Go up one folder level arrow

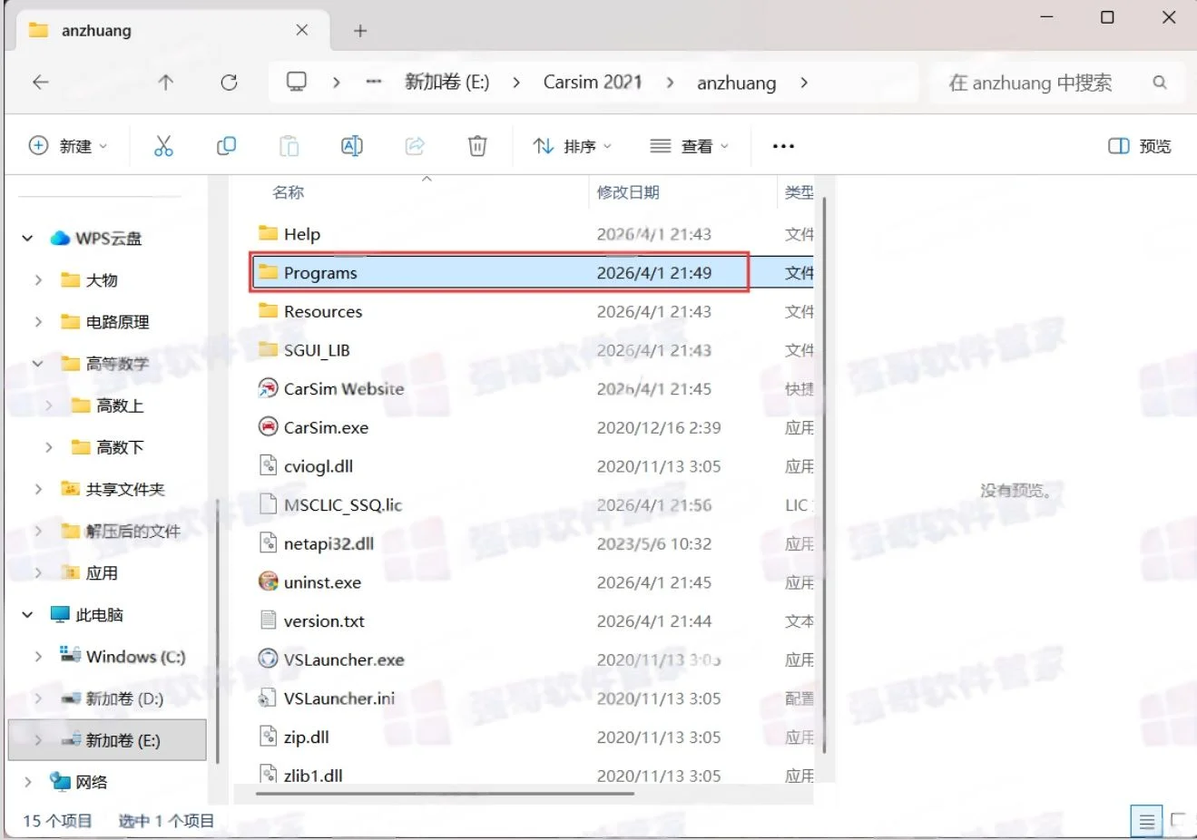[x=165, y=83]
